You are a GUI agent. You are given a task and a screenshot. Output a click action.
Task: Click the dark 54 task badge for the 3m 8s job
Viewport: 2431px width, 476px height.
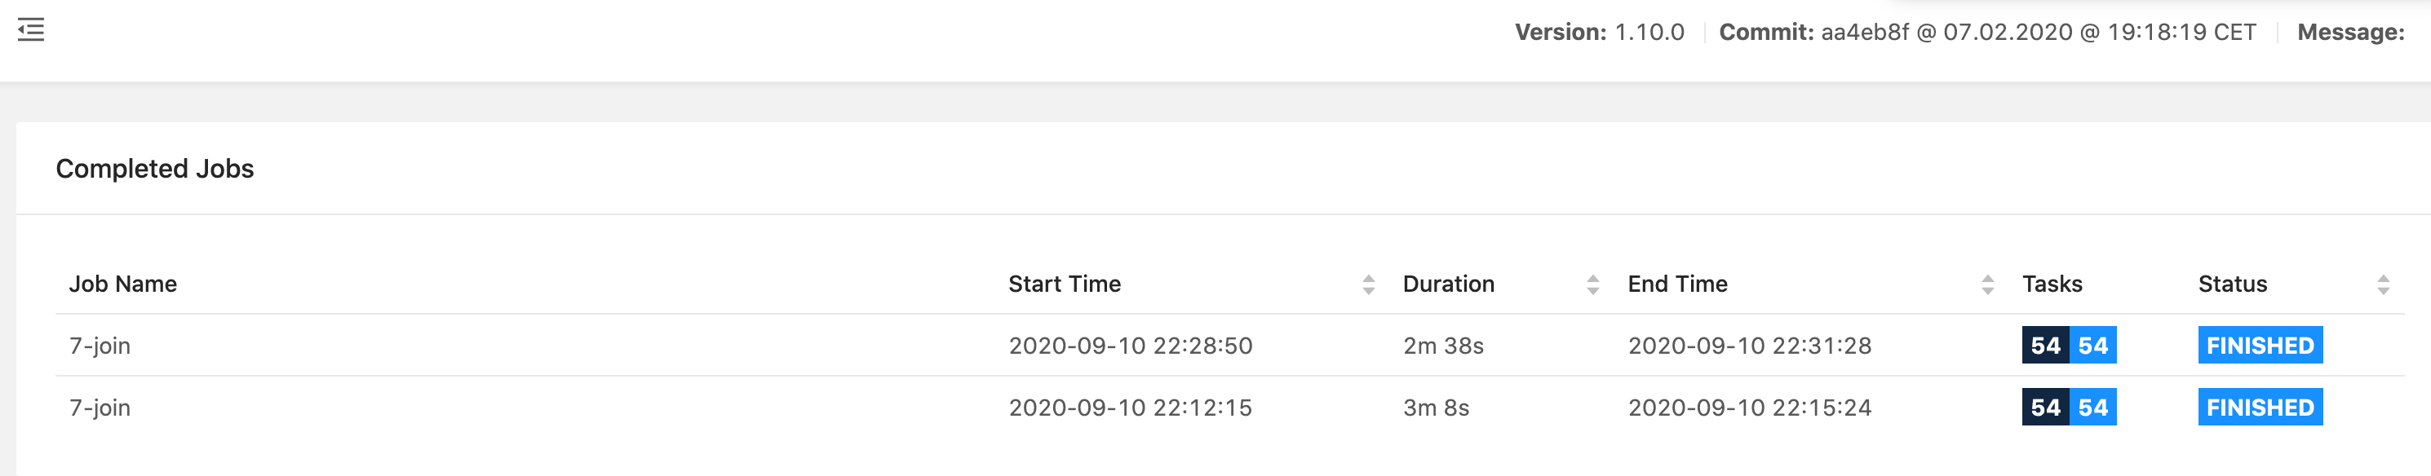click(2044, 408)
